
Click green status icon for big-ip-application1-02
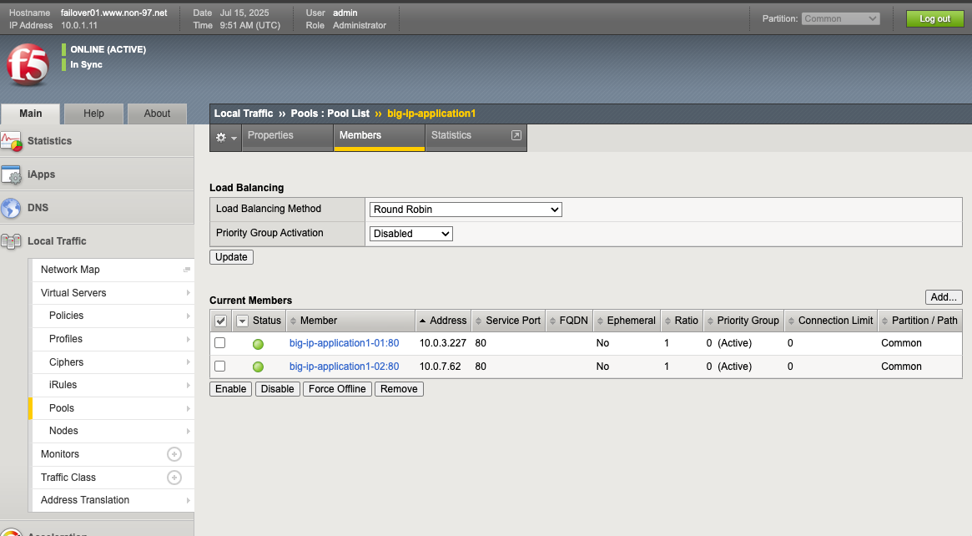coord(258,367)
